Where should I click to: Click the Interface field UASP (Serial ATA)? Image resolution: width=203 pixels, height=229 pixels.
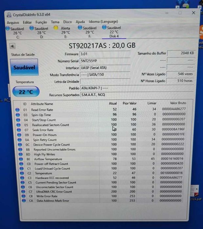[105, 68]
